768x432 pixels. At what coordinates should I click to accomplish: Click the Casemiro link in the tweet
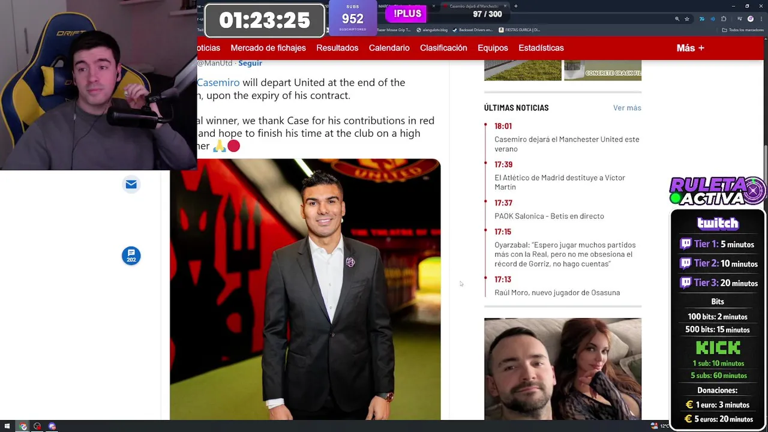click(x=218, y=82)
